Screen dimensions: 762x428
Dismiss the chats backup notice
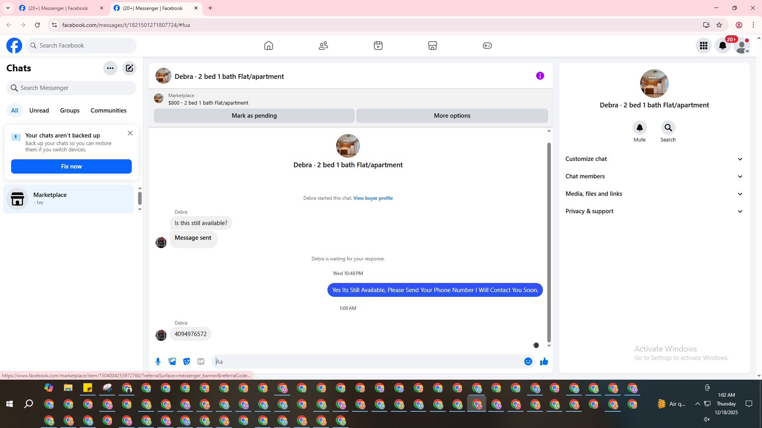click(130, 133)
